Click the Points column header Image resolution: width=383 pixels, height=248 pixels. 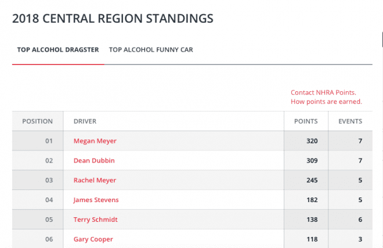pos(306,121)
